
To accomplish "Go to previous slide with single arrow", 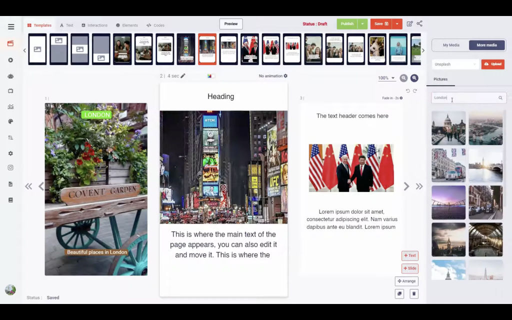I will (41, 186).
